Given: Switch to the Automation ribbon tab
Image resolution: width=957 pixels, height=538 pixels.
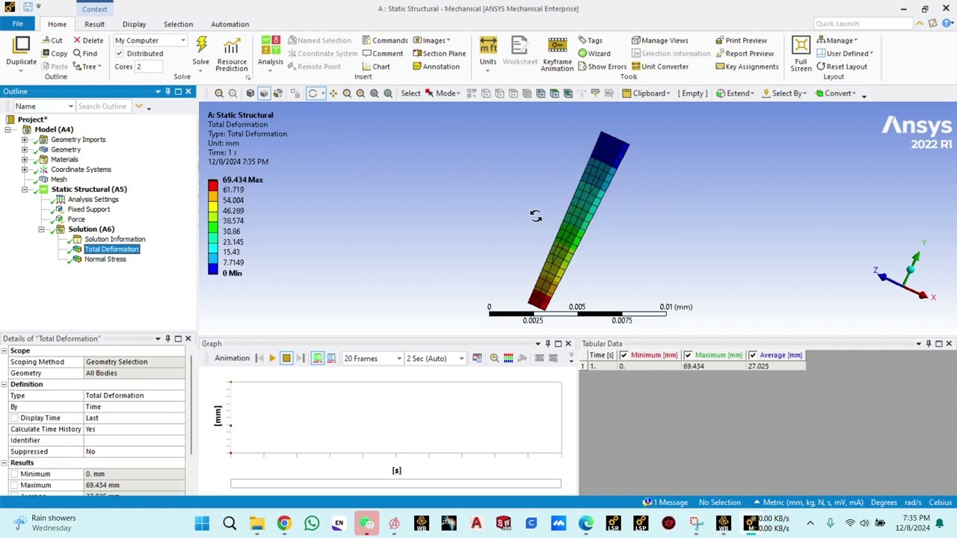Looking at the screenshot, I should (x=230, y=24).
